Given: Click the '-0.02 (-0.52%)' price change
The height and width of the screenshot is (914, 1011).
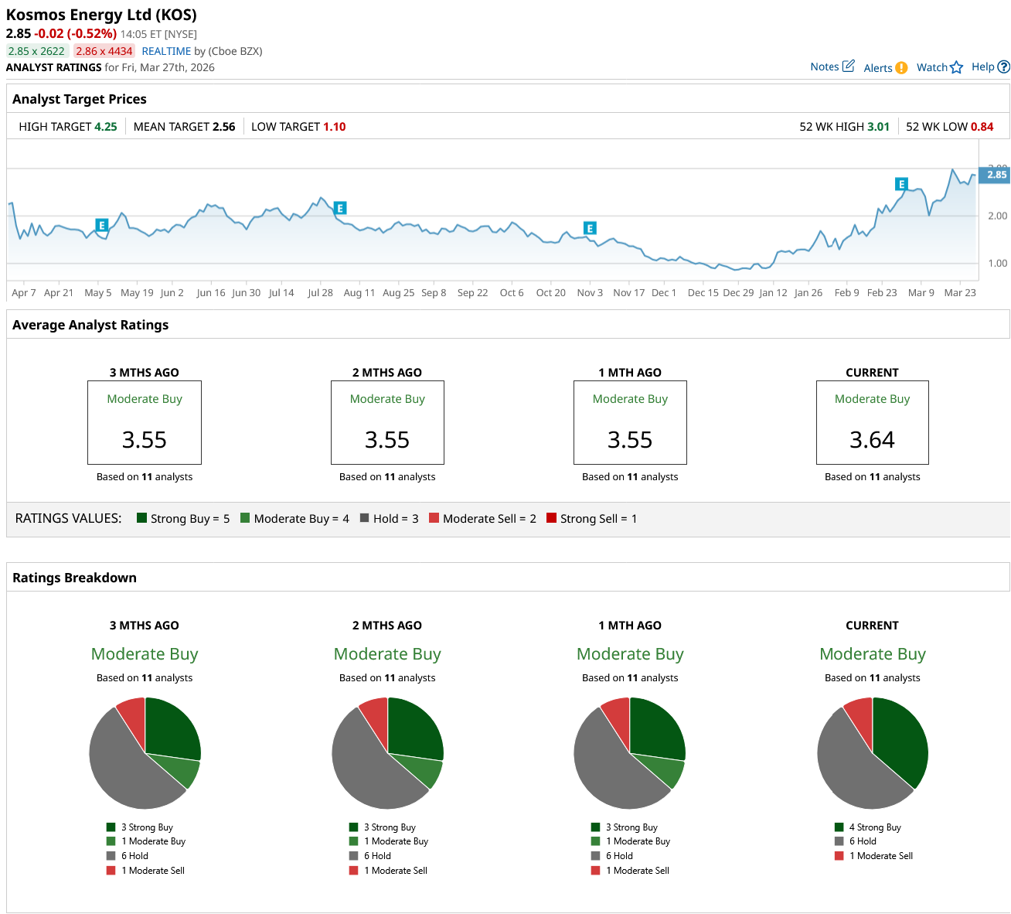Looking at the screenshot, I should pos(76,33).
